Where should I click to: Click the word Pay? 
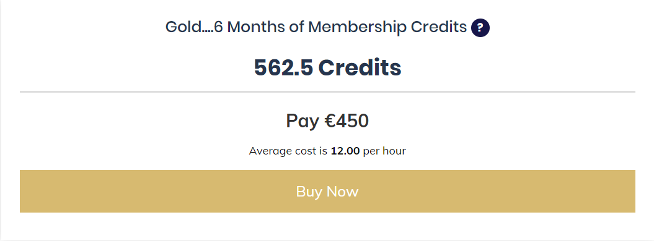point(303,121)
